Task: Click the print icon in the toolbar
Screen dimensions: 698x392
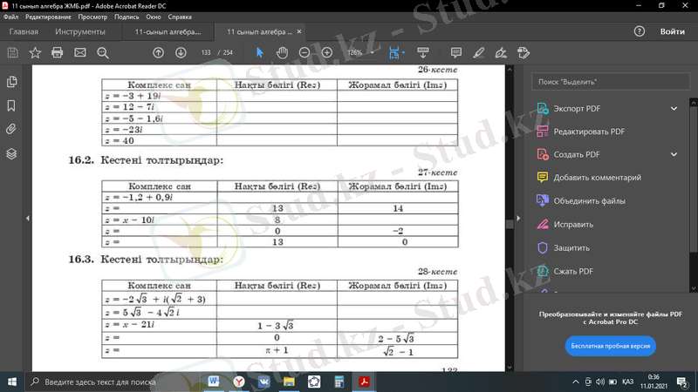Action: click(x=58, y=52)
